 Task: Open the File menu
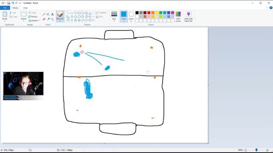(x=5, y=8)
